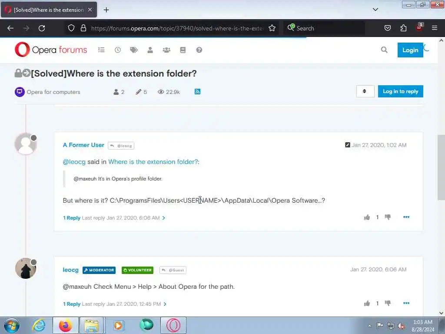This screenshot has height=334, width=445.
Task: Follow the 'Where is the extension folder?' quoted link
Action: pyautogui.click(x=153, y=162)
